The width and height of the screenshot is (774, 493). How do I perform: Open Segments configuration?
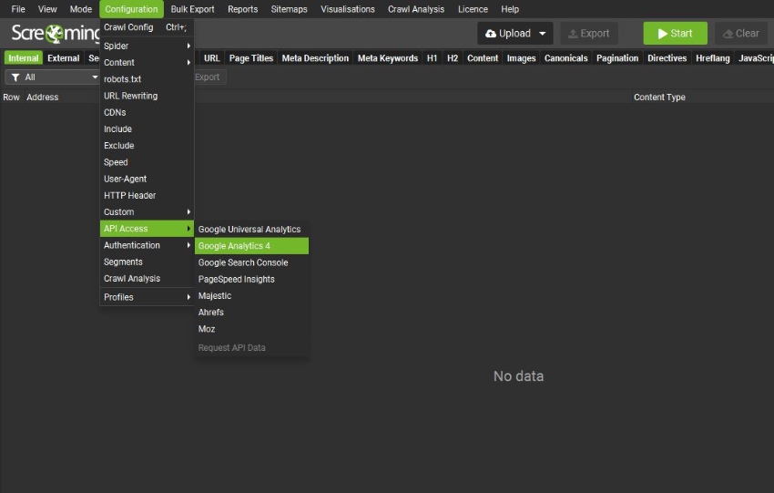[147, 262]
